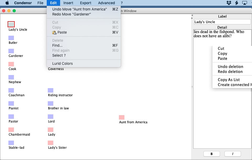Image resolution: width=252 pixels, height=160 pixels.
Task: Select the Pastor node square
Action: (x=11, y=116)
